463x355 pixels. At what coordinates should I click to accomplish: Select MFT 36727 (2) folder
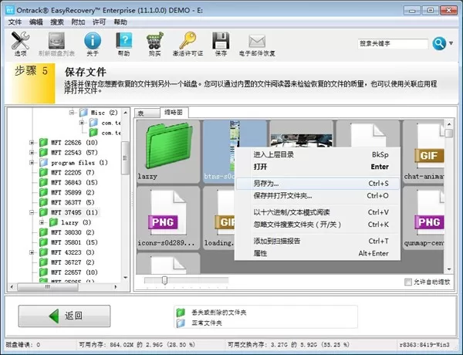(73, 262)
